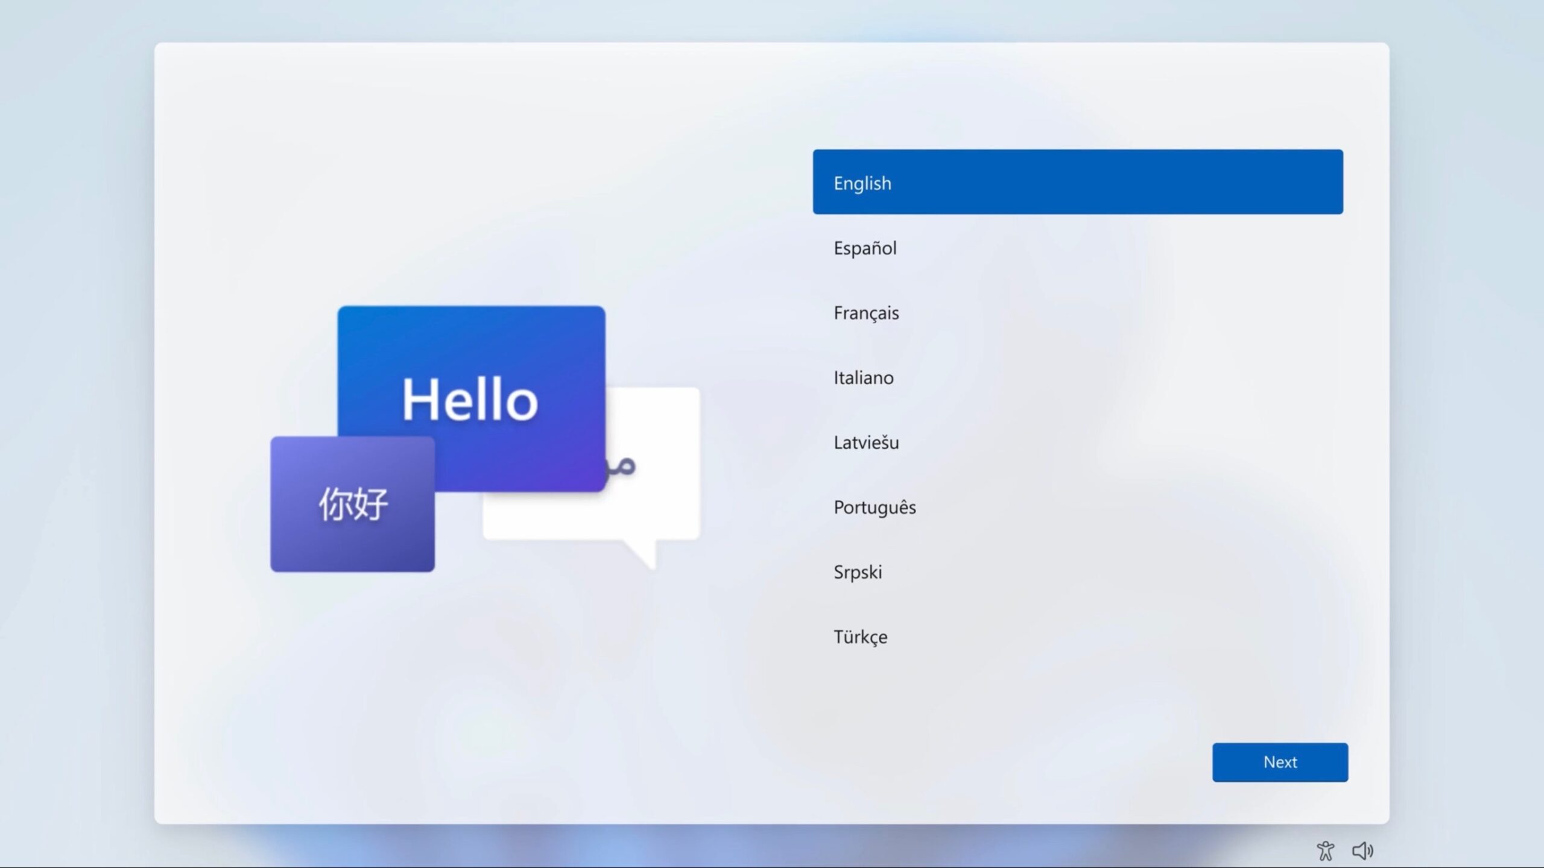Click the purple 你好 greeting card
Viewport: 1544px width, 868px height.
[x=352, y=504]
